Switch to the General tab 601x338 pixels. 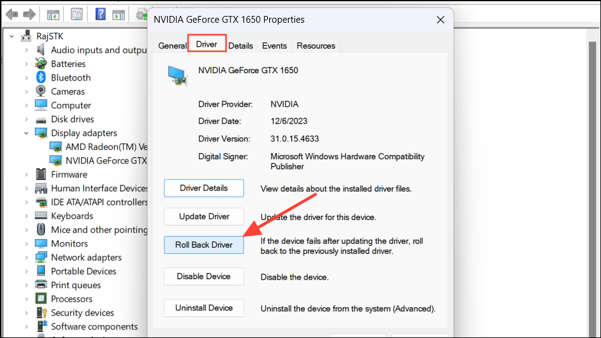coord(171,45)
